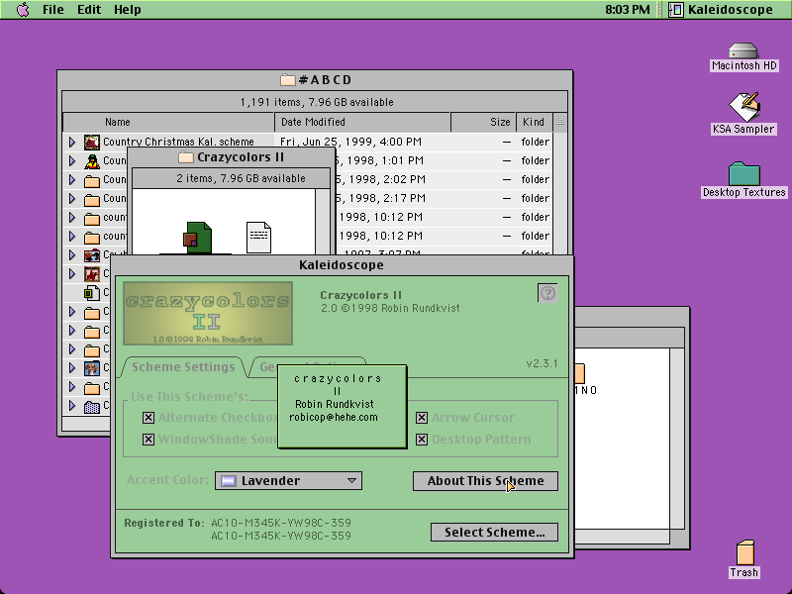Screen dimensions: 792x594
Task: Expand the row dated 1998, 1:01 PM
Action: click(x=72, y=161)
